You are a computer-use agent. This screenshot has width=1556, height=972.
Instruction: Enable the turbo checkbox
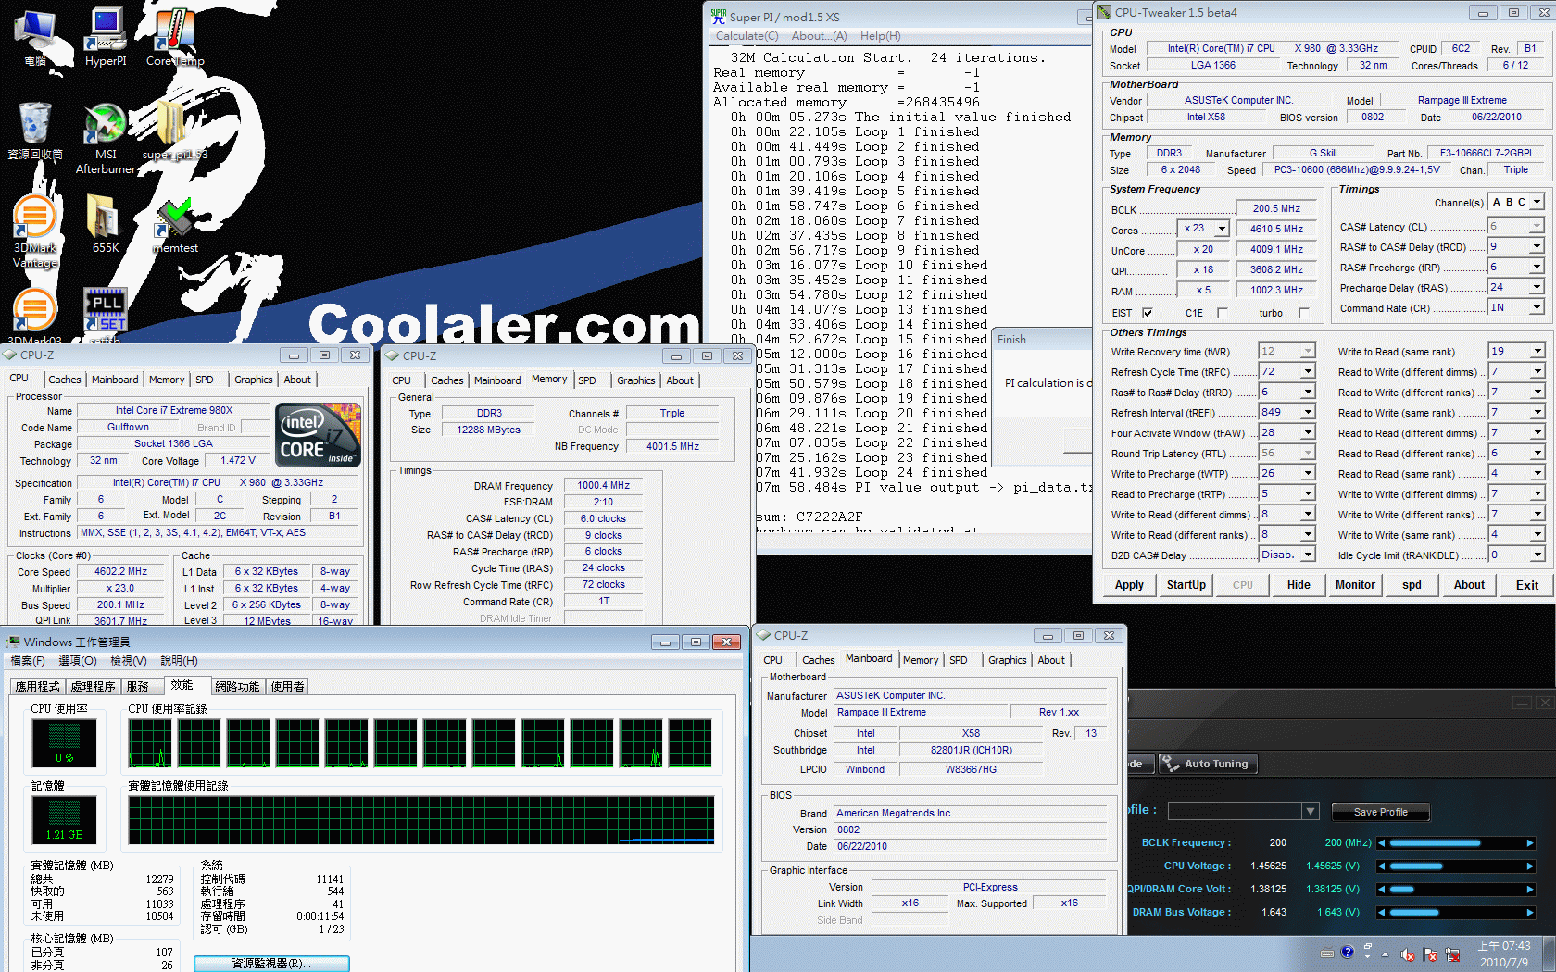[x=1304, y=313]
